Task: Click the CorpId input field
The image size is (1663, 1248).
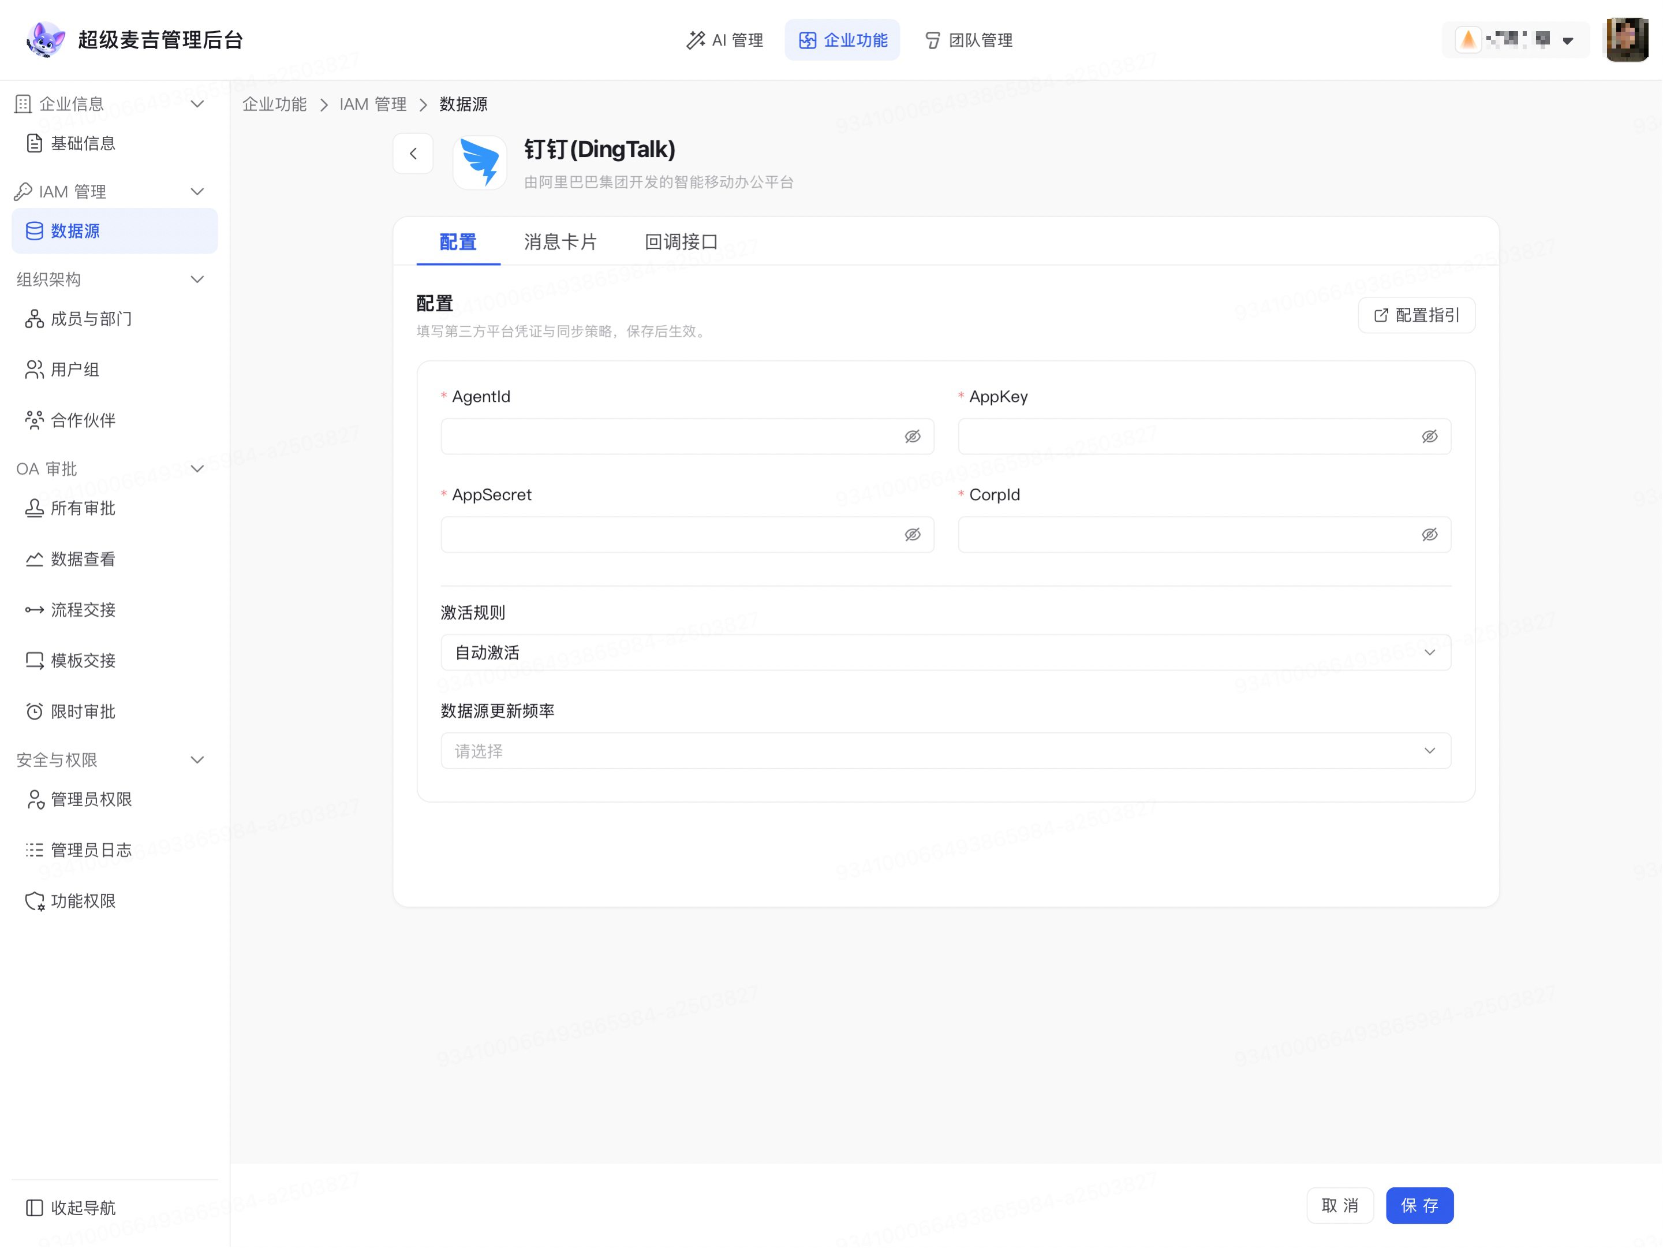Action: tap(1205, 535)
